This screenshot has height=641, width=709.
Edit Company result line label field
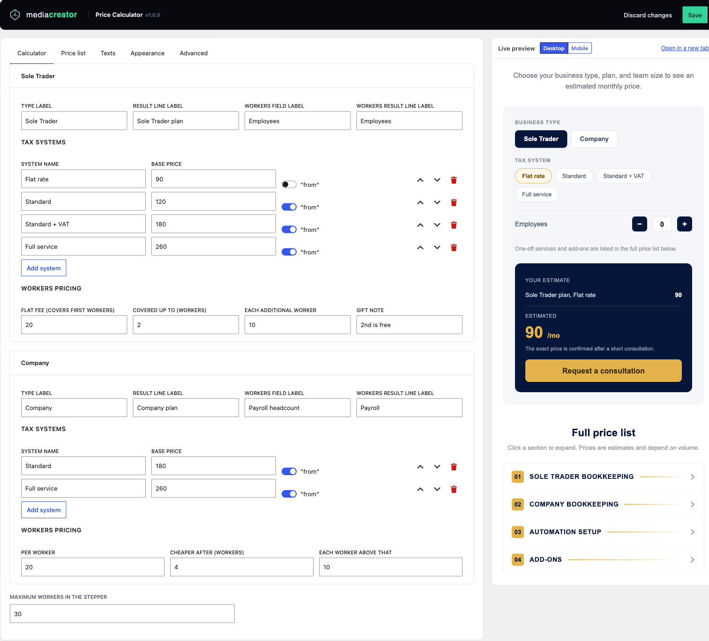[186, 408]
